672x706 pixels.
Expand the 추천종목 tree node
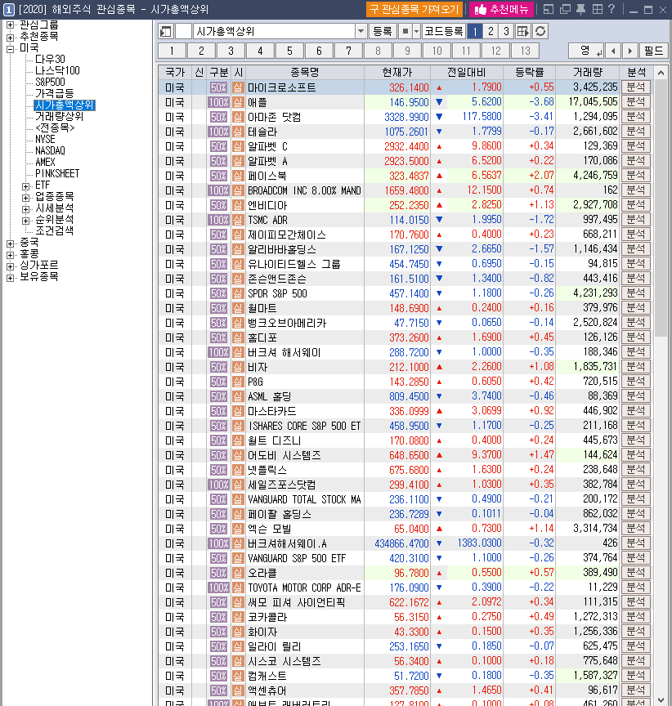coord(10,37)
